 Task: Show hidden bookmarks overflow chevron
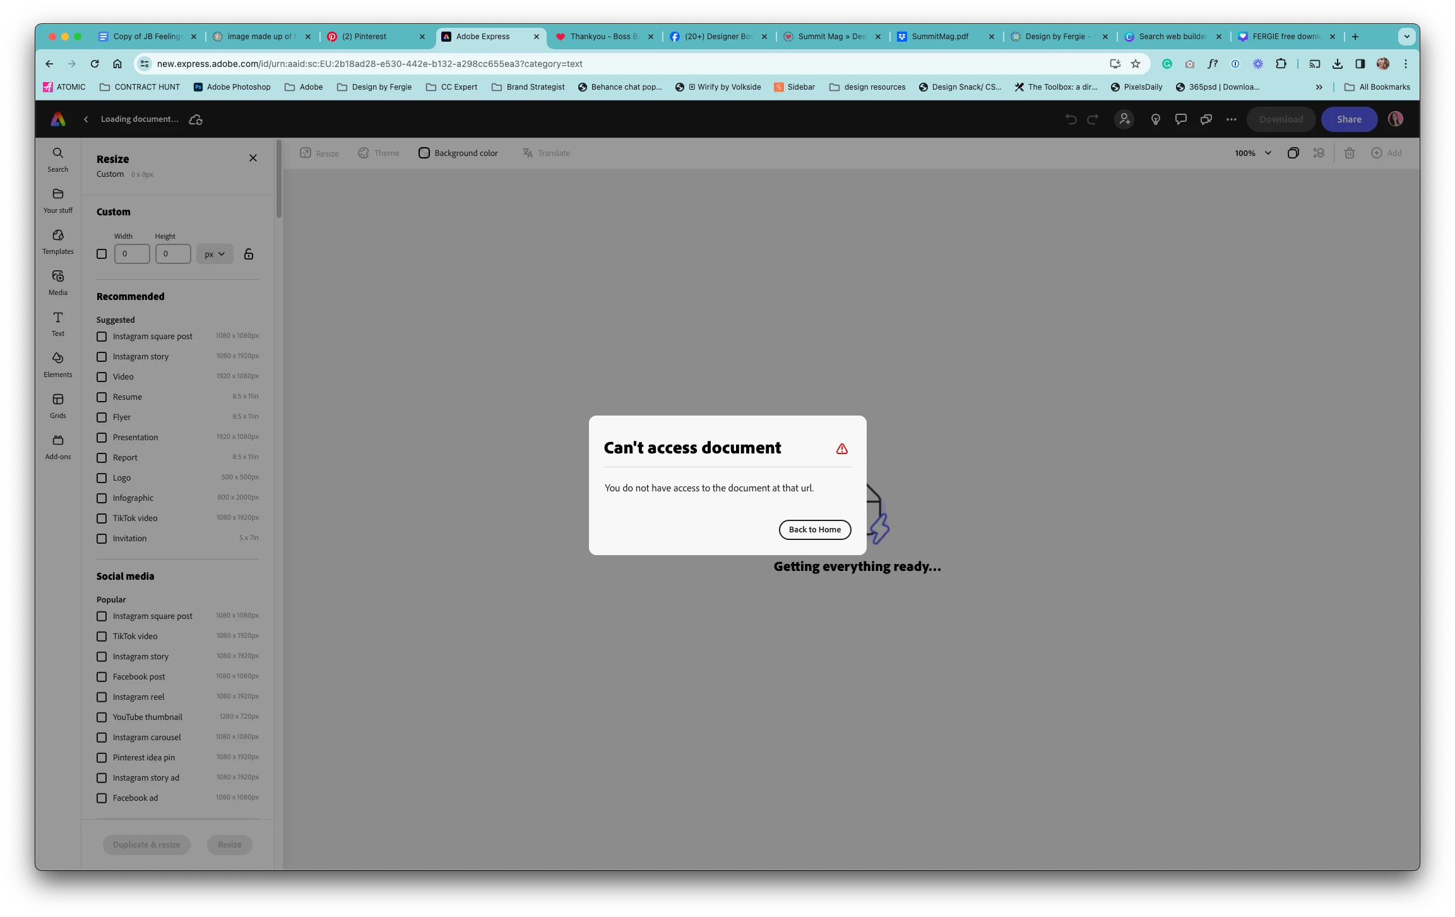pos(1319,87)
